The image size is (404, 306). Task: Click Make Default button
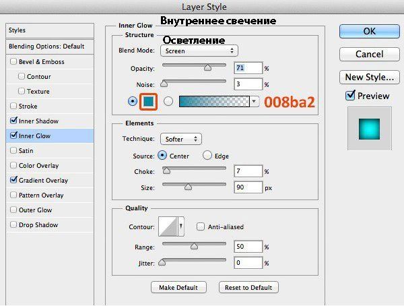[178, 287]
